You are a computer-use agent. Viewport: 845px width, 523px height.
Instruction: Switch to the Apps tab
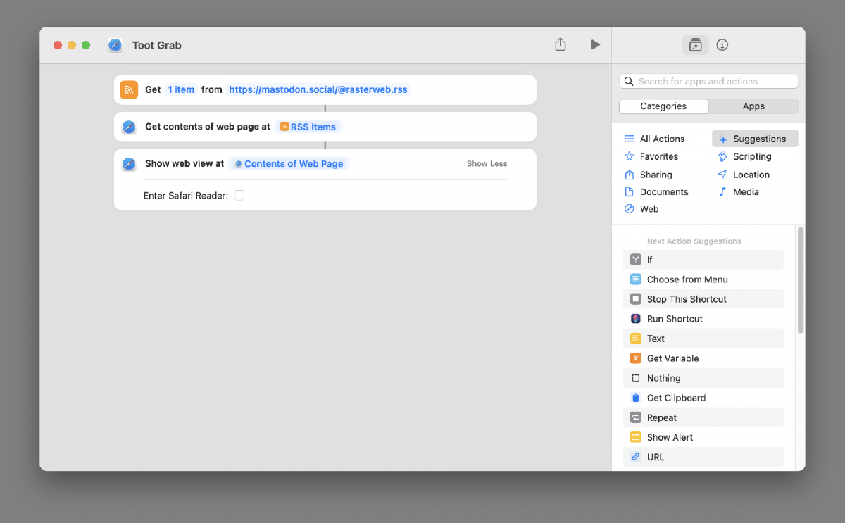tap(753, 106)
